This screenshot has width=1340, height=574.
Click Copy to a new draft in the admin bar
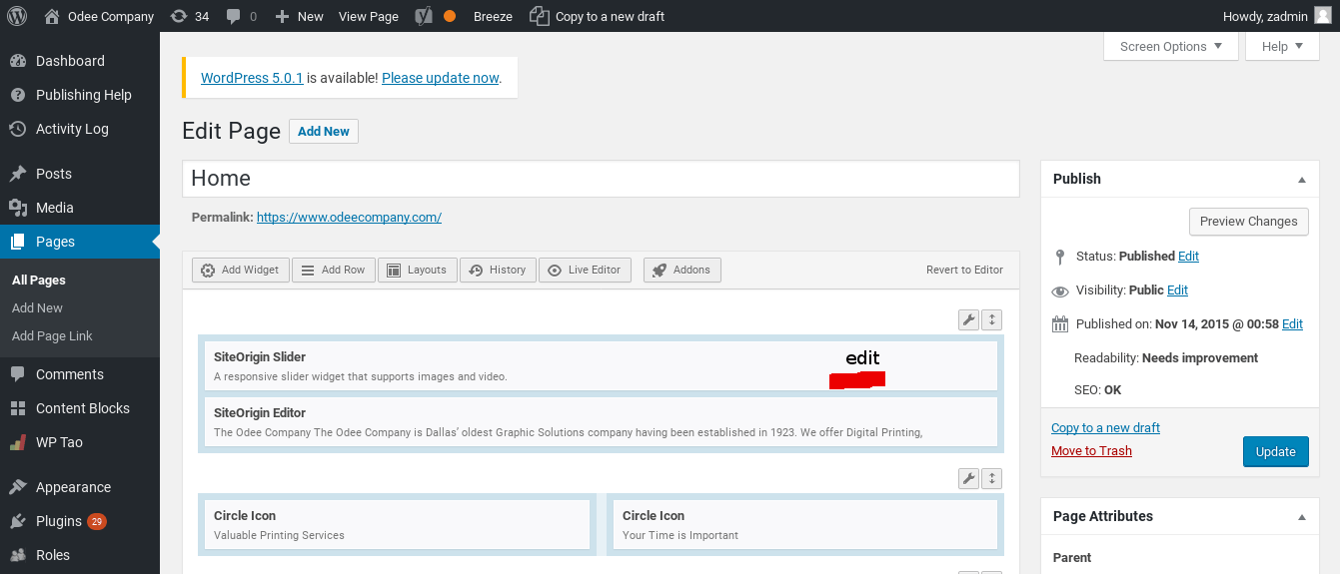pyautogui.click(x=597, y=16)
